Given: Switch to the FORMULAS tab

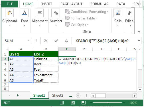Looking at the screenshot, I should coord(99,4).
